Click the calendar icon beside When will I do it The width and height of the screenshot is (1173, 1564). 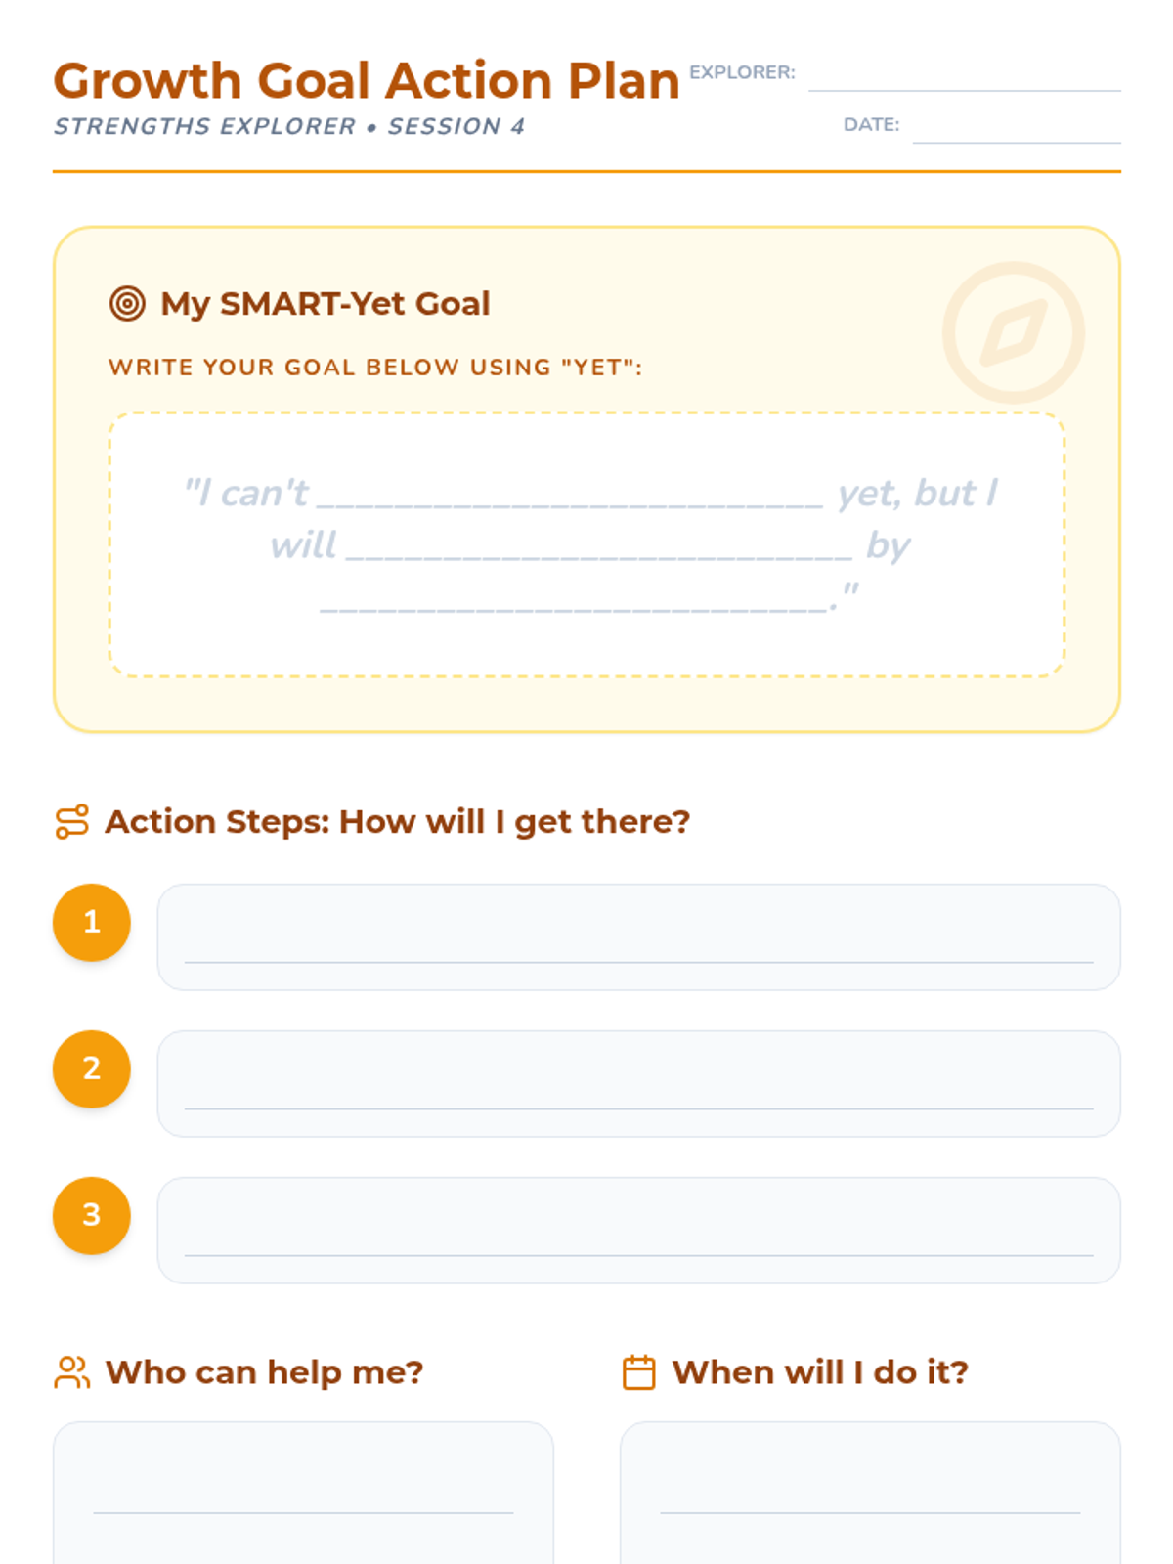639,1372
